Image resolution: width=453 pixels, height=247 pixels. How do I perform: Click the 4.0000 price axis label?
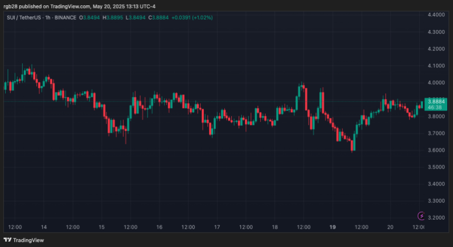click(437, 83)
